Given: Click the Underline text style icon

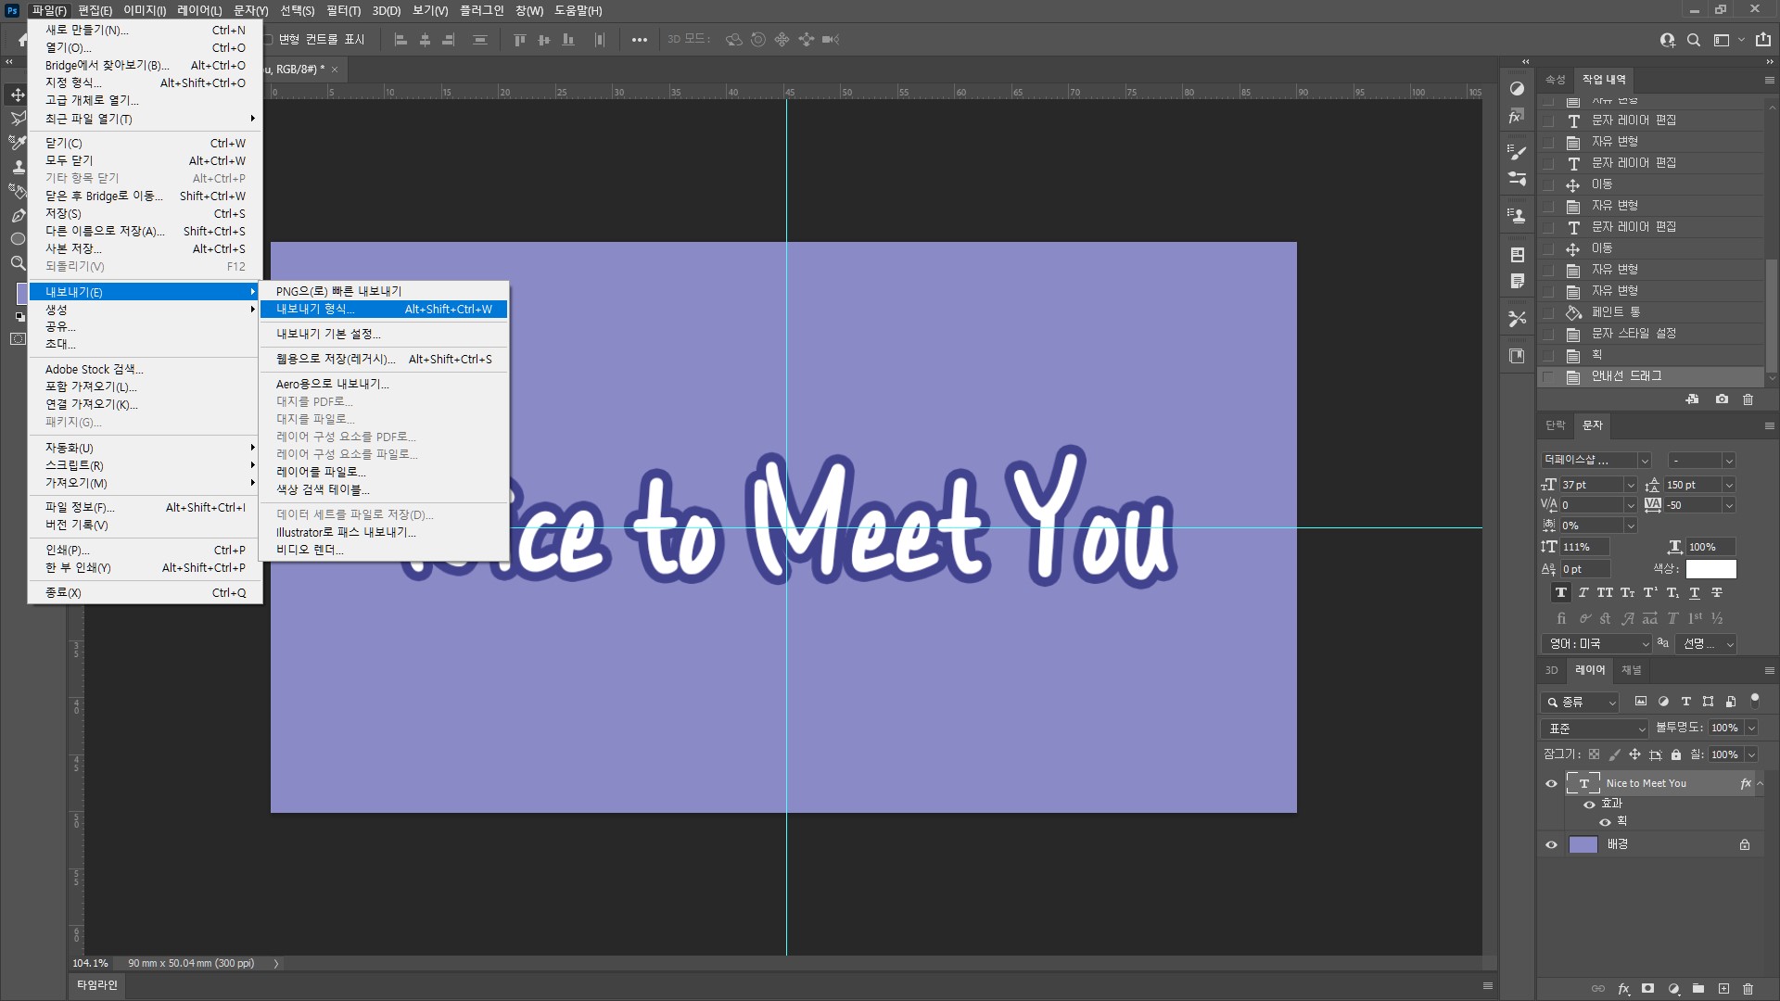Looking at the screenshot, I should point(1695,593).
